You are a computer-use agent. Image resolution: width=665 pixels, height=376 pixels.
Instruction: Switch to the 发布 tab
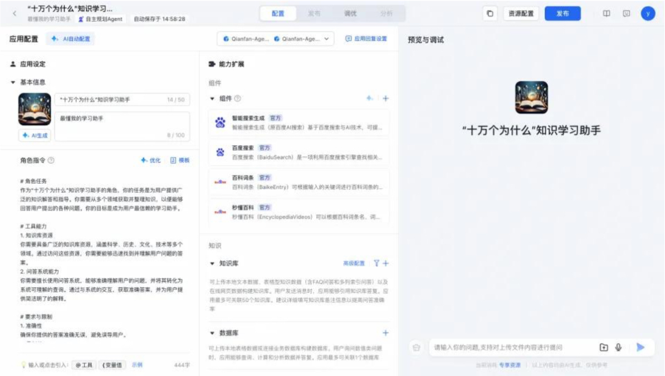(314, 13)
